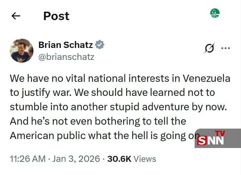Go back using the left arrow
Screen dimensions: 241x175
point(16,16)
